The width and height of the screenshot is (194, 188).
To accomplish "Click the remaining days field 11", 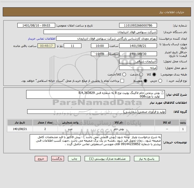I will point(73,46).
